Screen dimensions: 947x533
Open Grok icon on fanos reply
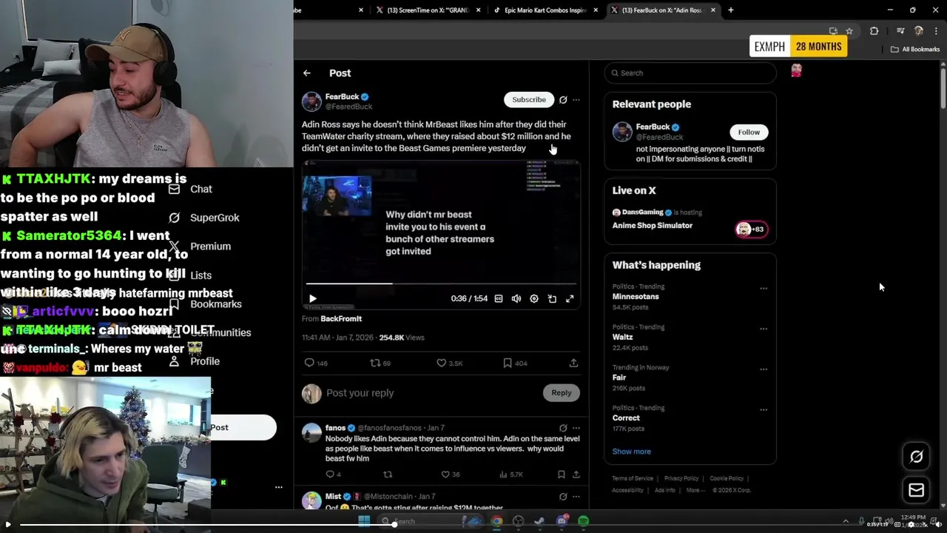click(x=563, y=428)
